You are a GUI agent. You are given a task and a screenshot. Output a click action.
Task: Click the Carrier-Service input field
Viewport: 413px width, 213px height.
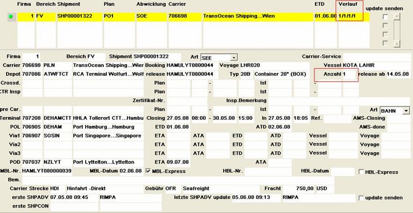(377, 57)
